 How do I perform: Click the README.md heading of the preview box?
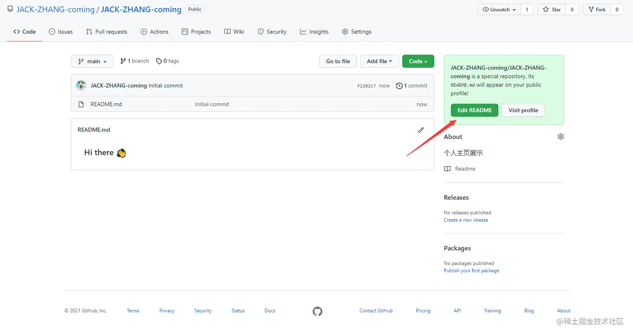point(94,130)
